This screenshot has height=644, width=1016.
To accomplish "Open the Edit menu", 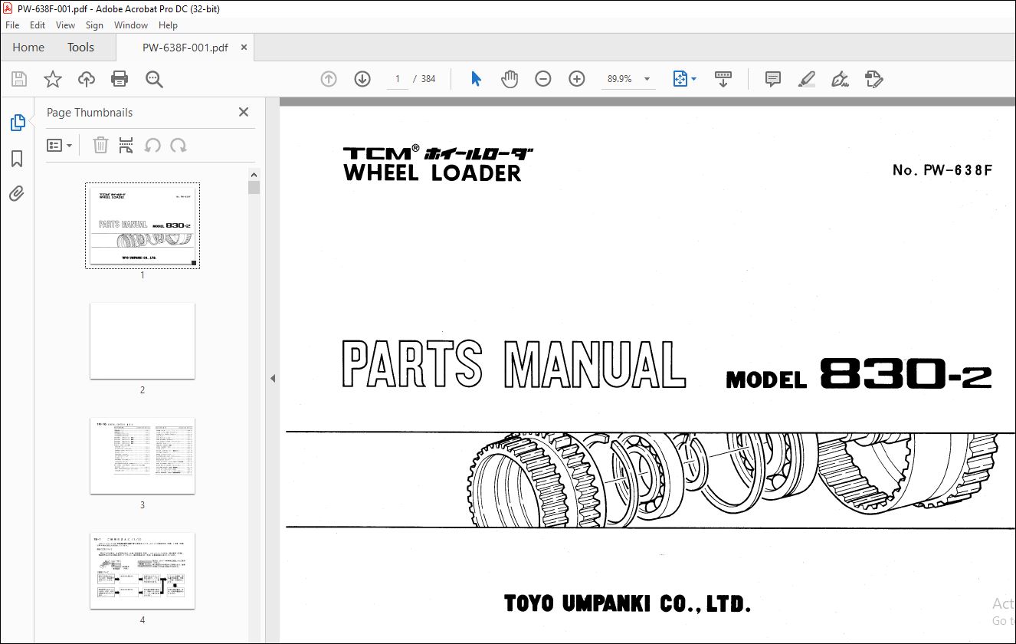I will pos(38,25).
